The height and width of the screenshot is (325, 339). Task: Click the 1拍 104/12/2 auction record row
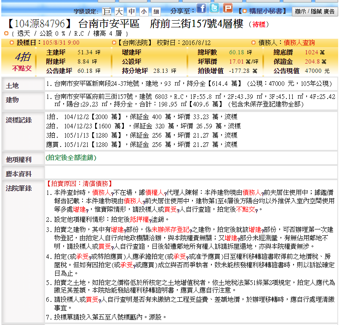142,117
